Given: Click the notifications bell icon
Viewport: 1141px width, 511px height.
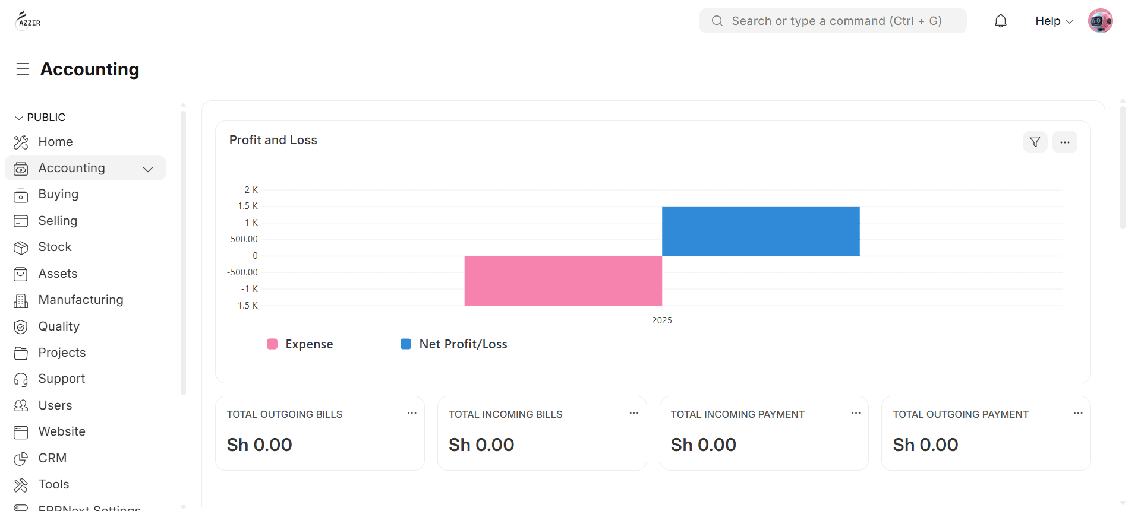Looking at the screenshot, I should click(x=1001, y=21).
